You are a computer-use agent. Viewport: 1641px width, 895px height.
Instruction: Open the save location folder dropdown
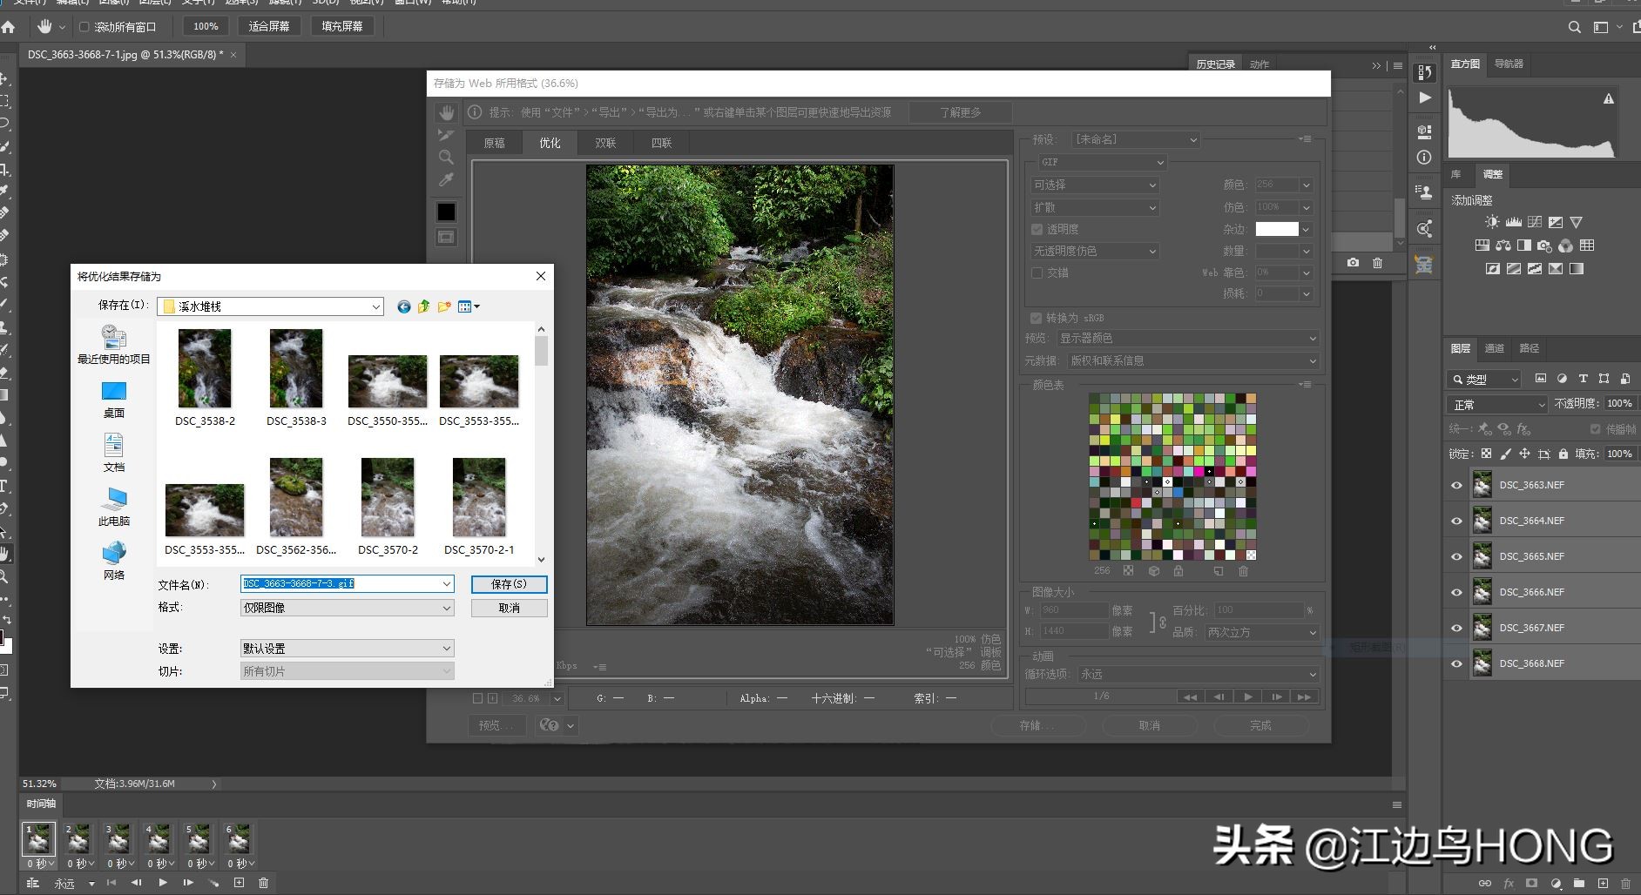click(x=375, y=306)
